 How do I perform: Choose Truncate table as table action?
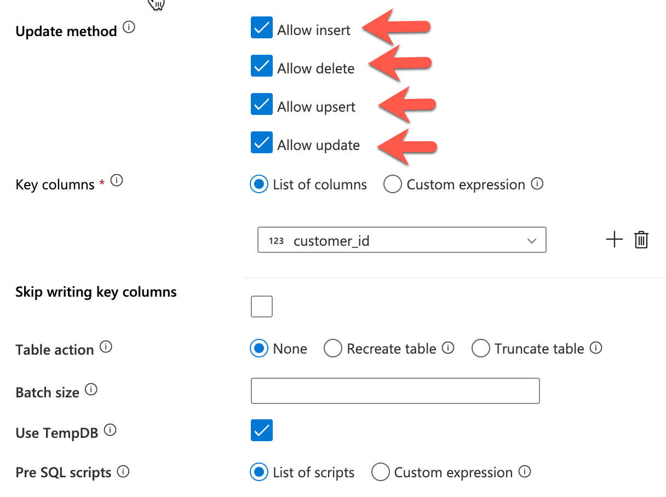point(481,349)
